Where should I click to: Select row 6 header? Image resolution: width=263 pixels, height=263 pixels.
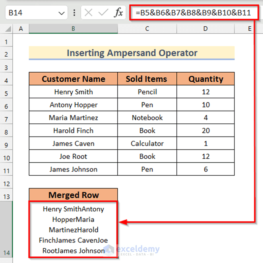(6, 105)
